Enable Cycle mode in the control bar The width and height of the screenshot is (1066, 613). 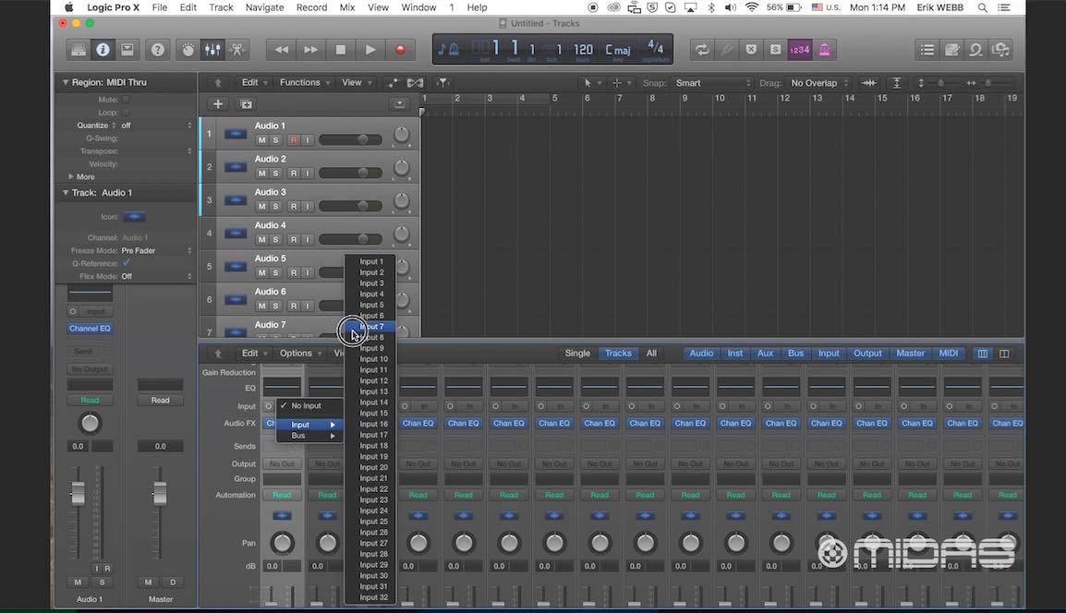click(702, 50)
